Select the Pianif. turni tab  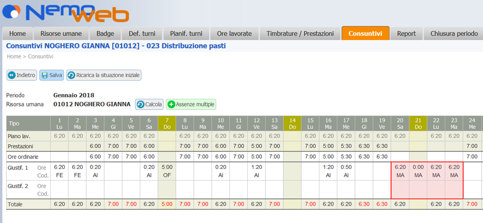click(x=186, y=34)
